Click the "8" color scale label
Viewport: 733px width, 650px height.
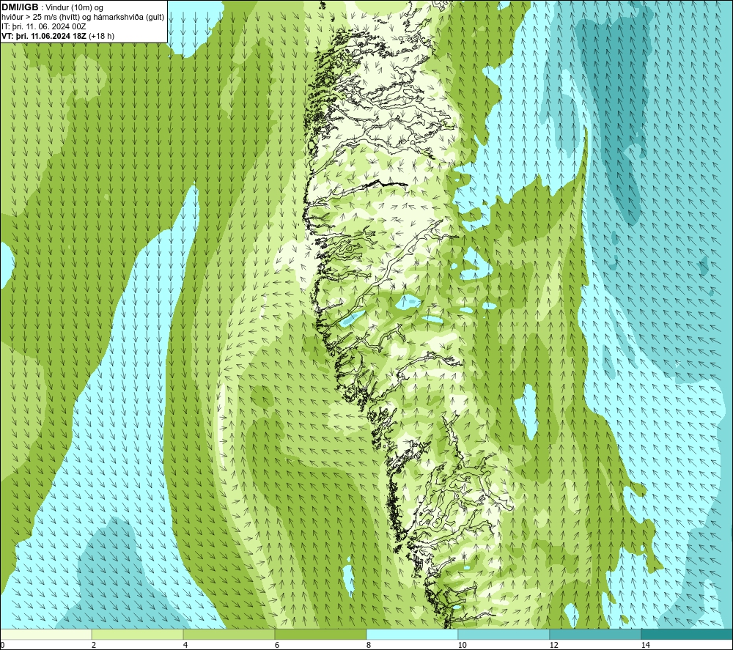tap(369, 646)
